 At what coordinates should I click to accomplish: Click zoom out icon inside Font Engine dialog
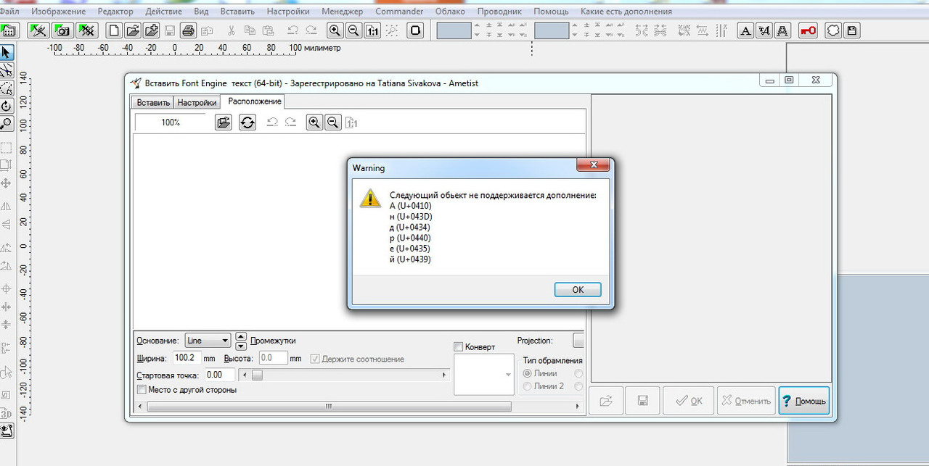[332, 122]
